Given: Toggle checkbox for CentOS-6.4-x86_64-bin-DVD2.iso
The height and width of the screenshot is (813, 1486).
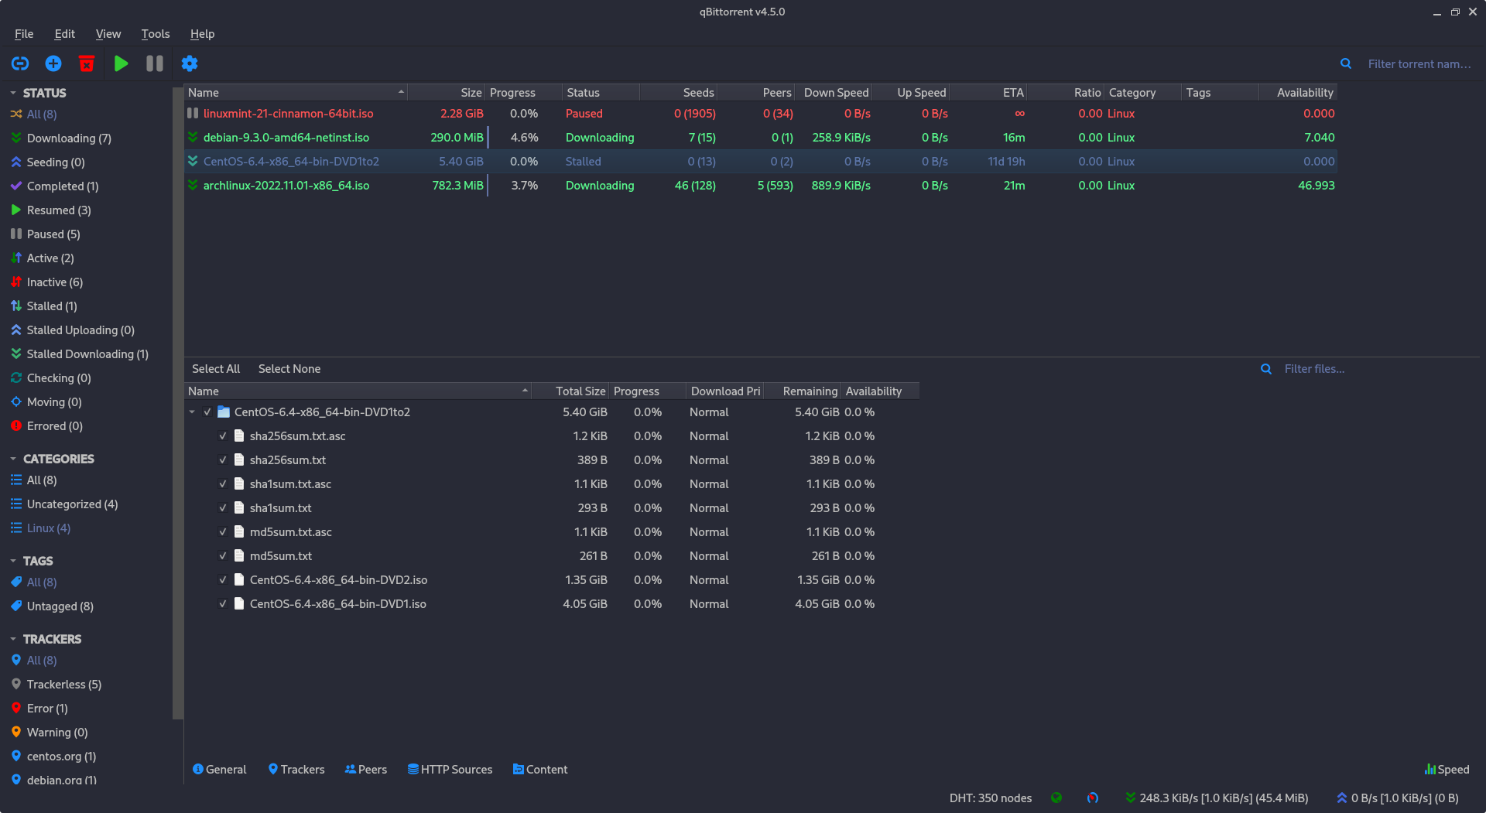Looking at the screenshot, I should pos(223,580).
